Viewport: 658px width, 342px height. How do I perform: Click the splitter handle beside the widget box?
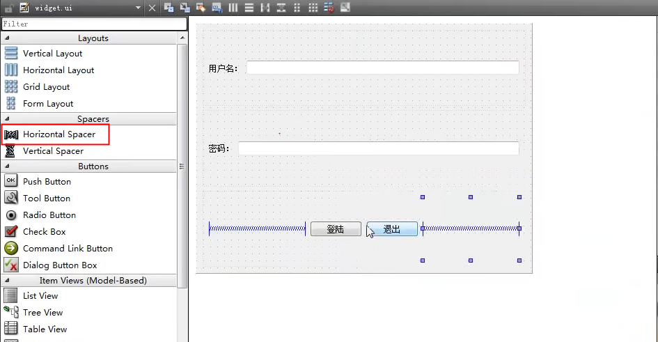188,179
